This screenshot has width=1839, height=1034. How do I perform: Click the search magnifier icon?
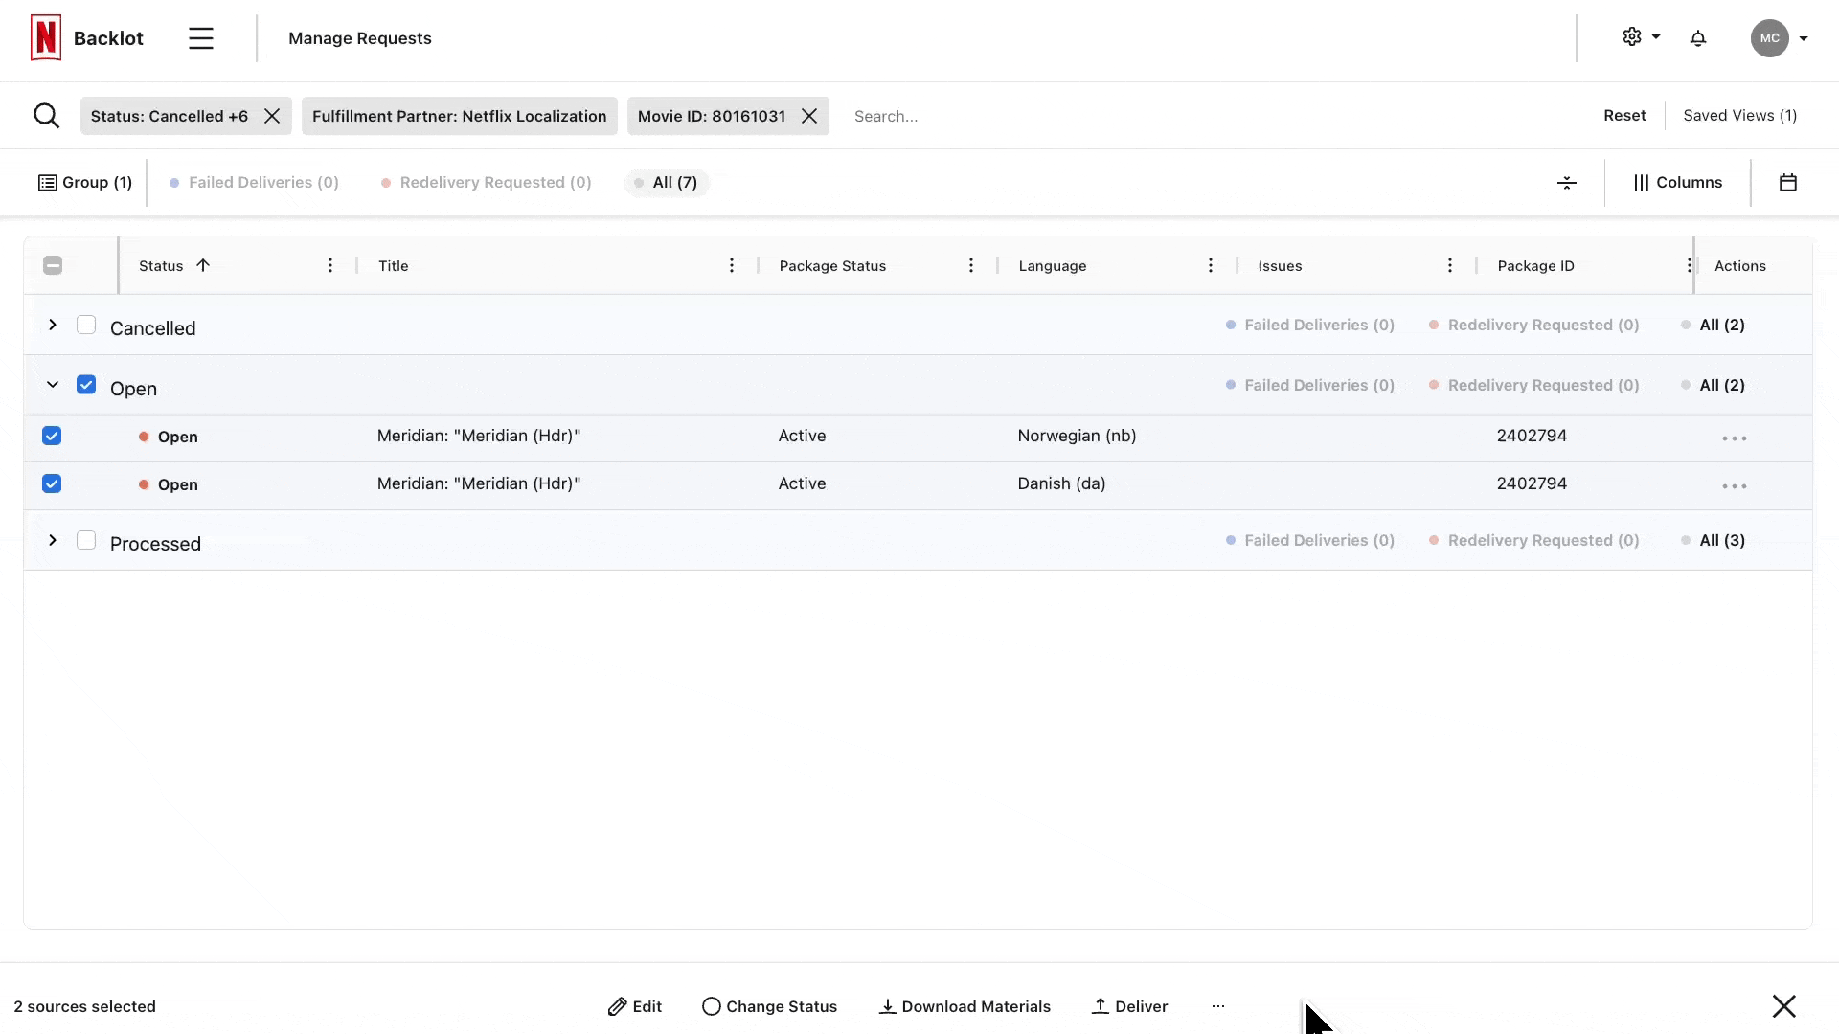46,116
